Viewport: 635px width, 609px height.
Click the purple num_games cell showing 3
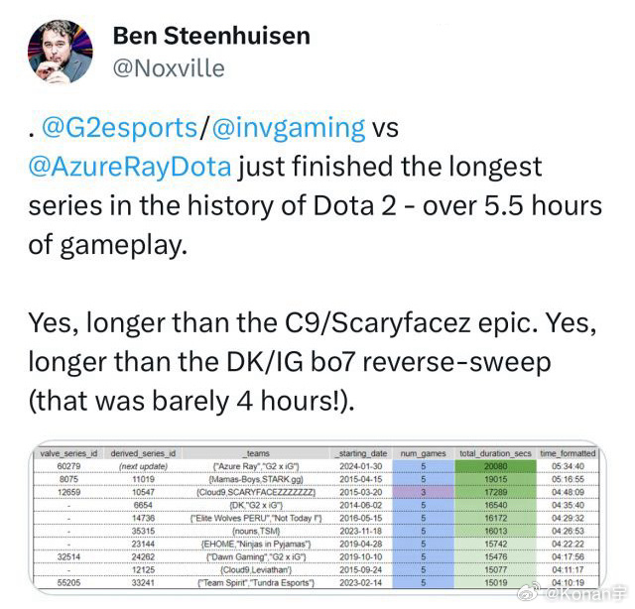(x=425, y=491)
